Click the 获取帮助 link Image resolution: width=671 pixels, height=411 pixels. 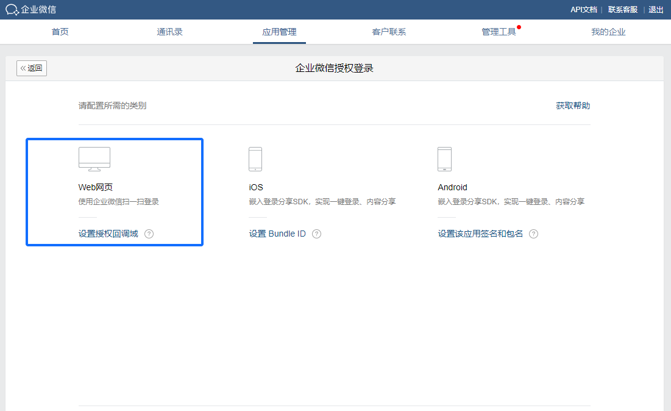[x=573, y=105]
